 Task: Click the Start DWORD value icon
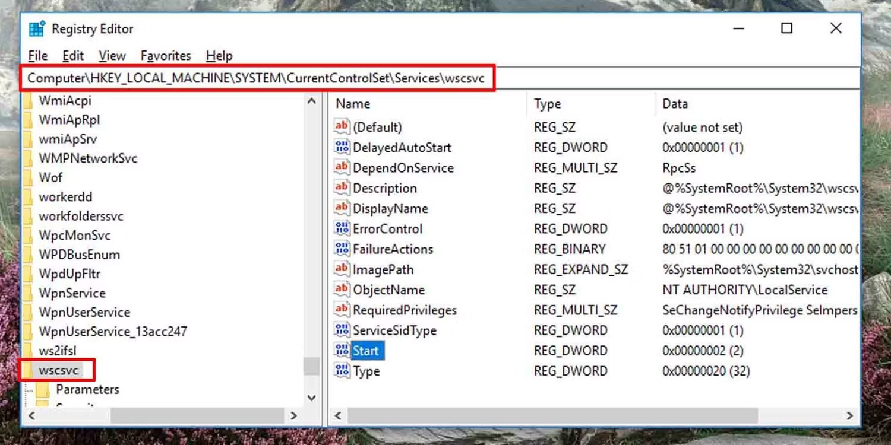click(x=342, y=351)
